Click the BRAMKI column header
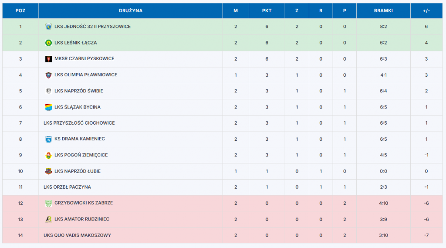Image resolution: width=446 pixels, height=248 pixels. [x=383, y=10]
